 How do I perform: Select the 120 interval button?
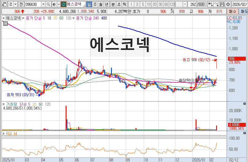[x=172, y=4]
